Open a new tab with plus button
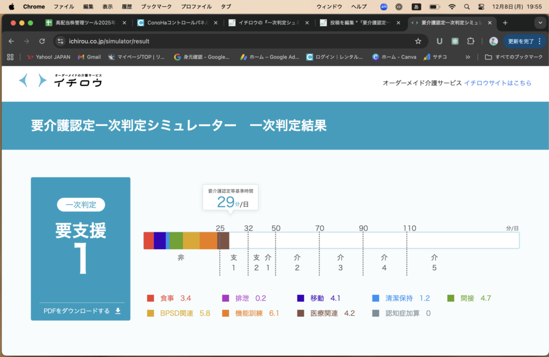The image size is (549, 357). [x=505, y=23]
